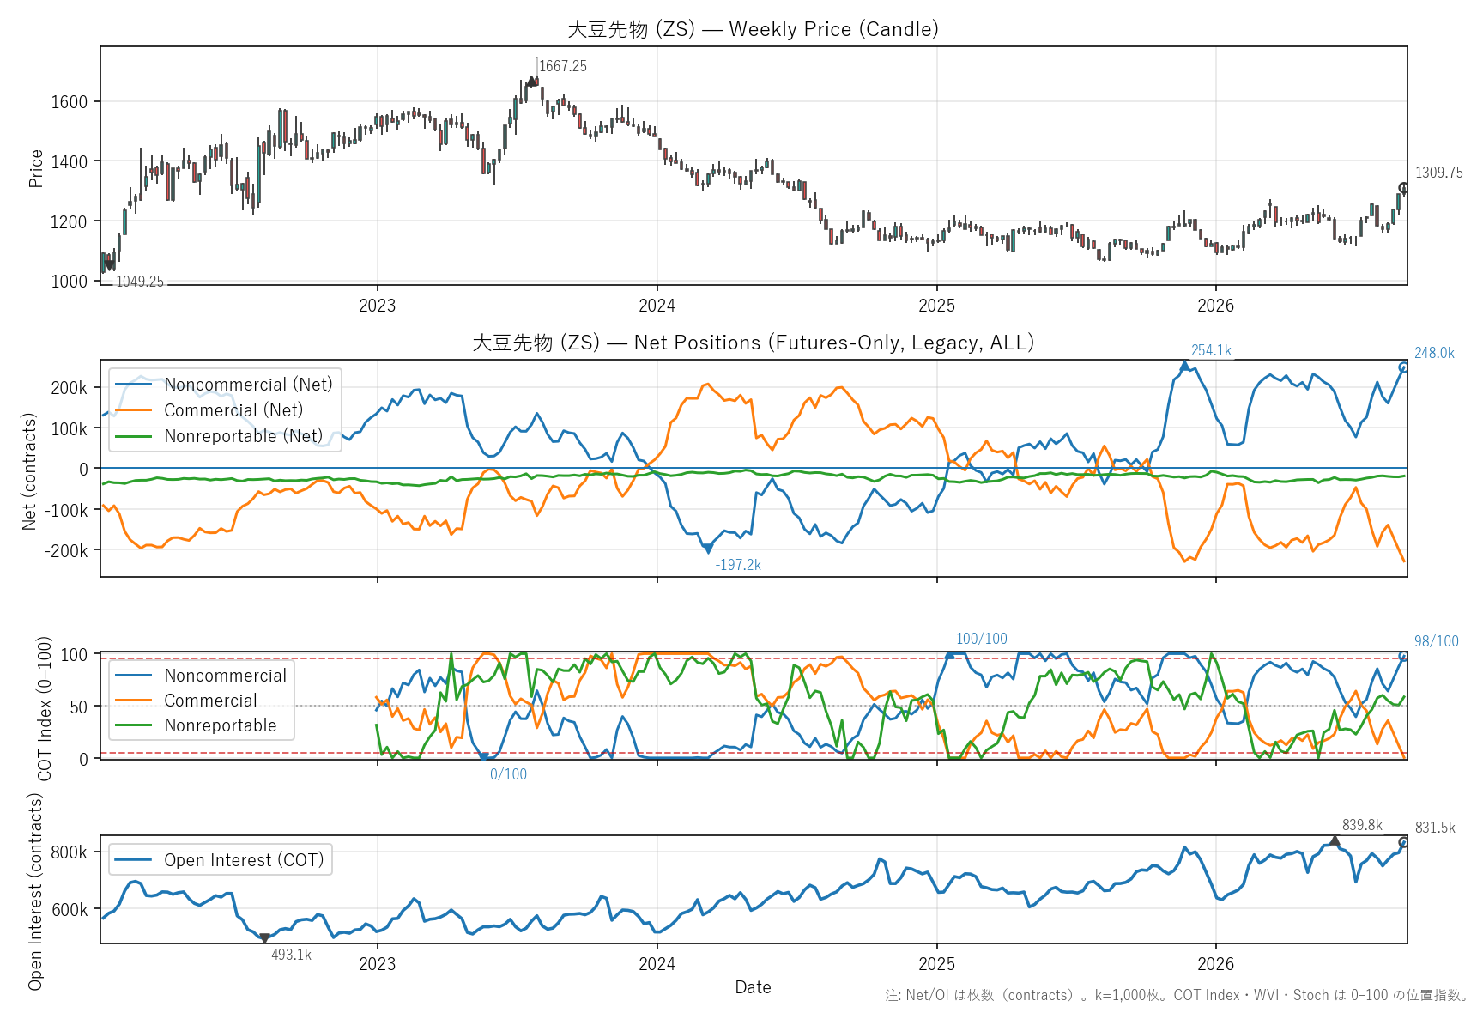Click the 2026 tick on bottom date axis

point(1215,964)
